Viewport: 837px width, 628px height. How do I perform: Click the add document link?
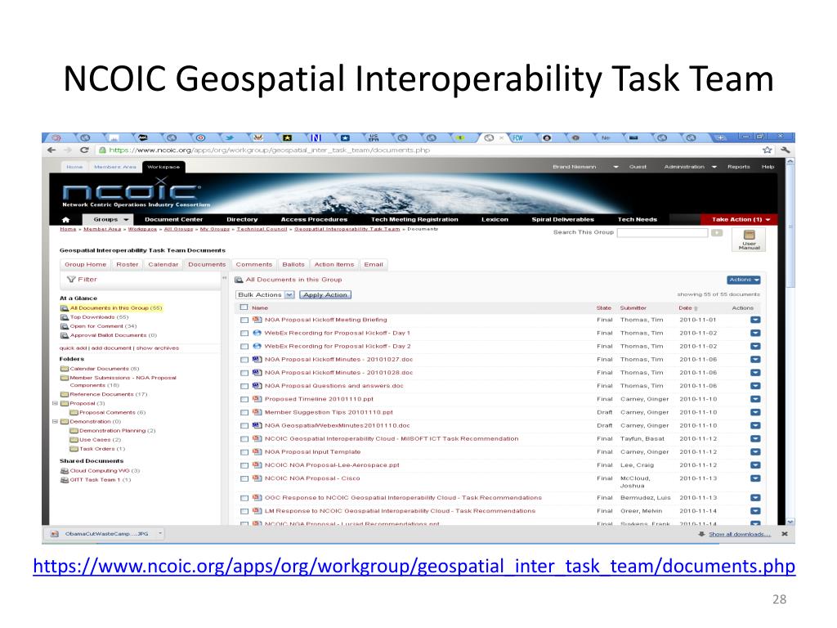tap(111, 348)
